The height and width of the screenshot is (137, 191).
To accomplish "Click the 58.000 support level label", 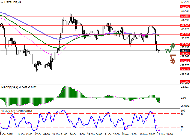I will point(185,54).
